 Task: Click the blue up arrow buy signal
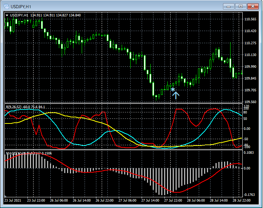click(x=176, y=95)
